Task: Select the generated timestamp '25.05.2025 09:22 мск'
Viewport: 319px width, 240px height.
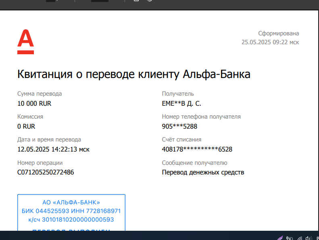Action: click(x=270, y=42)
